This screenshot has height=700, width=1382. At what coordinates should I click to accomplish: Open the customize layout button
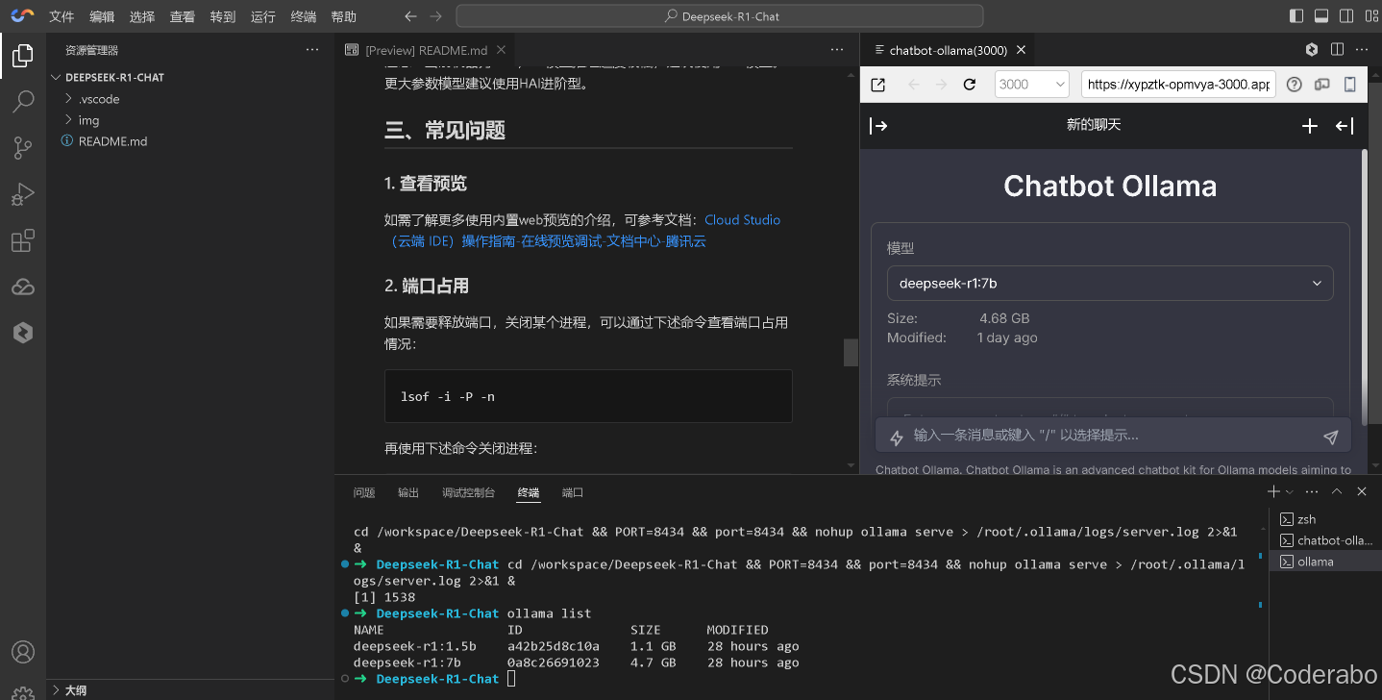[1370, 16]
